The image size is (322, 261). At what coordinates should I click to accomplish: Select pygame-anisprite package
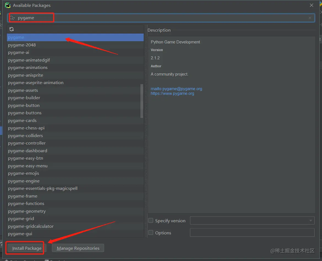click(x=75, y=75)
